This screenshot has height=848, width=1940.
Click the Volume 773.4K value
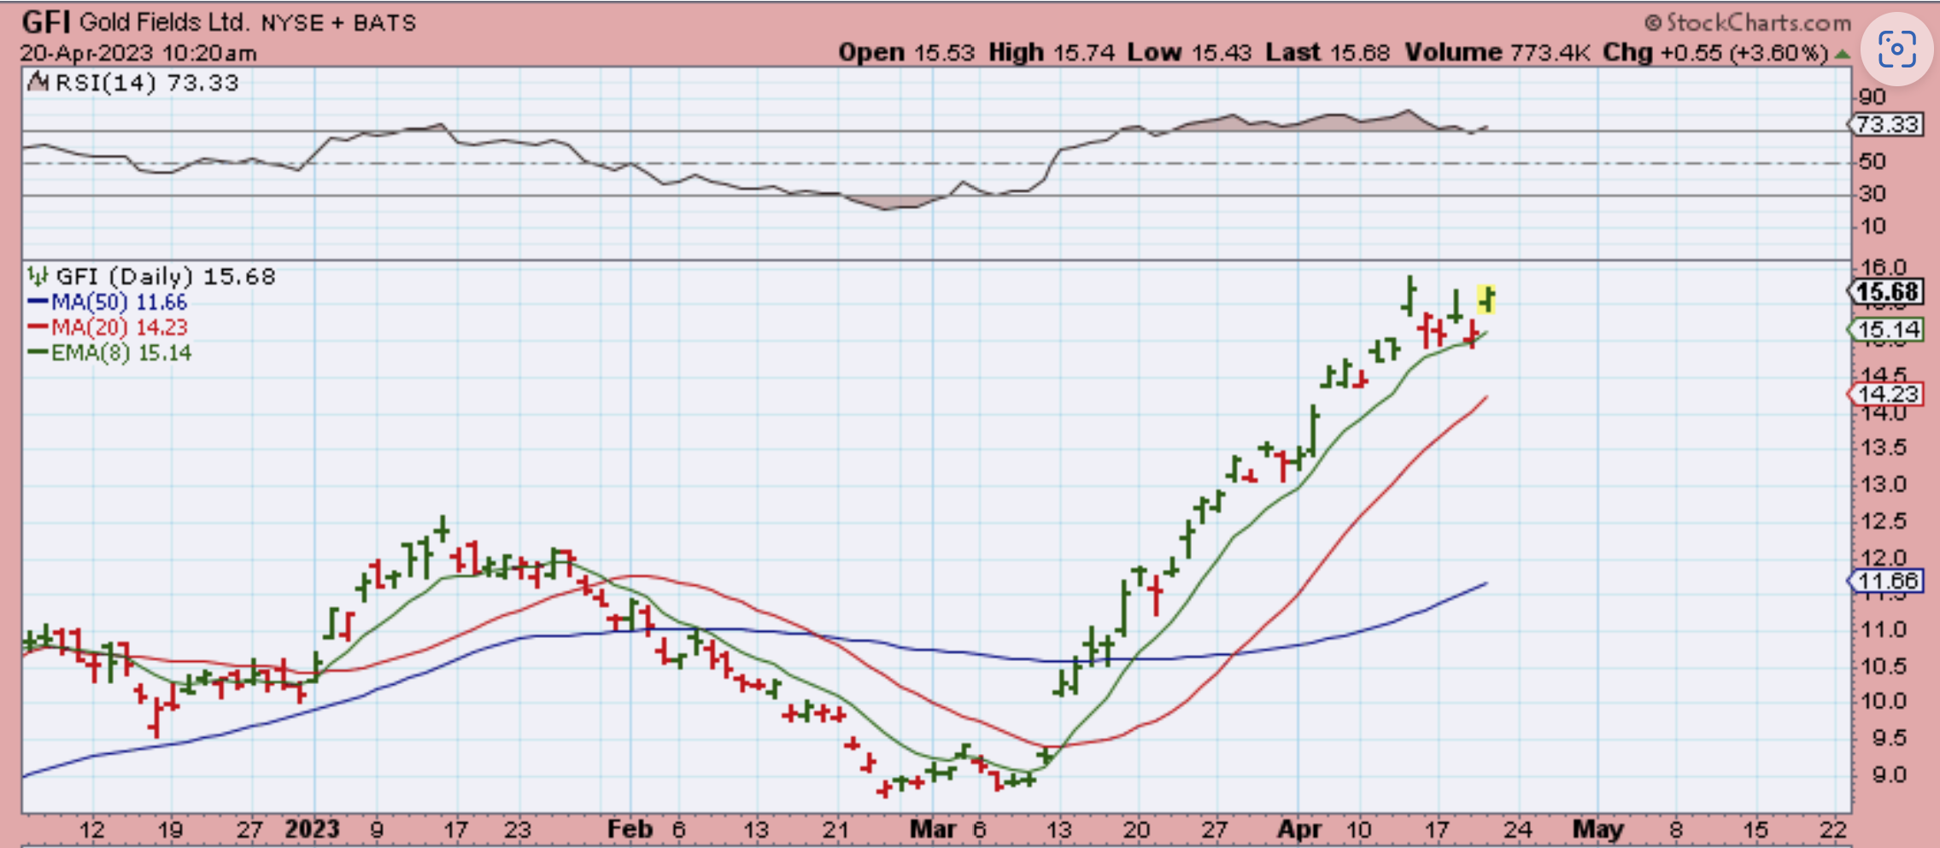(1497, 52)
